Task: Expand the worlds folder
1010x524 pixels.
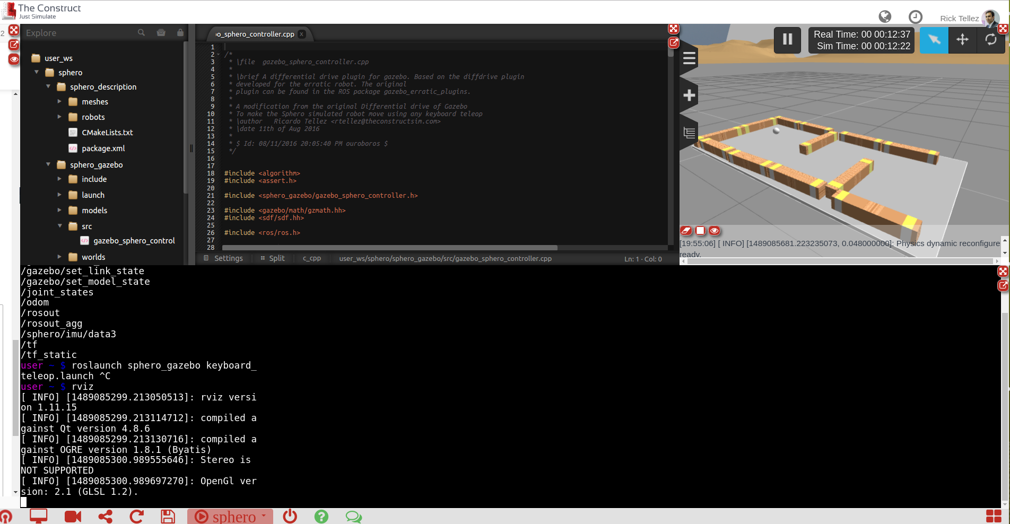Action: (x=59, y=257)
